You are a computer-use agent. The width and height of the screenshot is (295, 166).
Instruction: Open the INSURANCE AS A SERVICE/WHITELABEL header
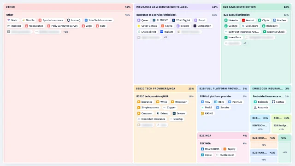pos(177,7)
